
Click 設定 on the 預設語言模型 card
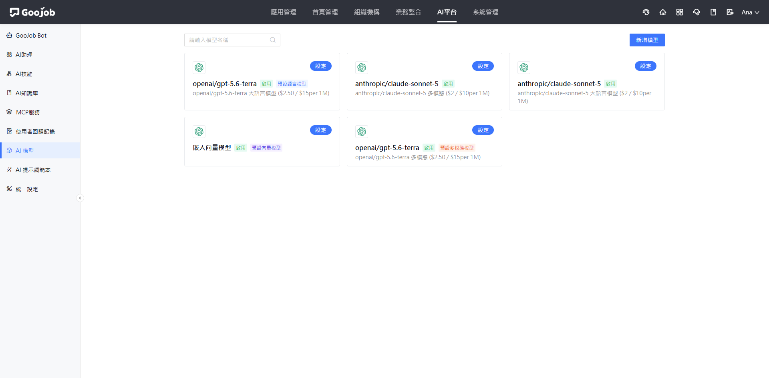coord(321,66)
